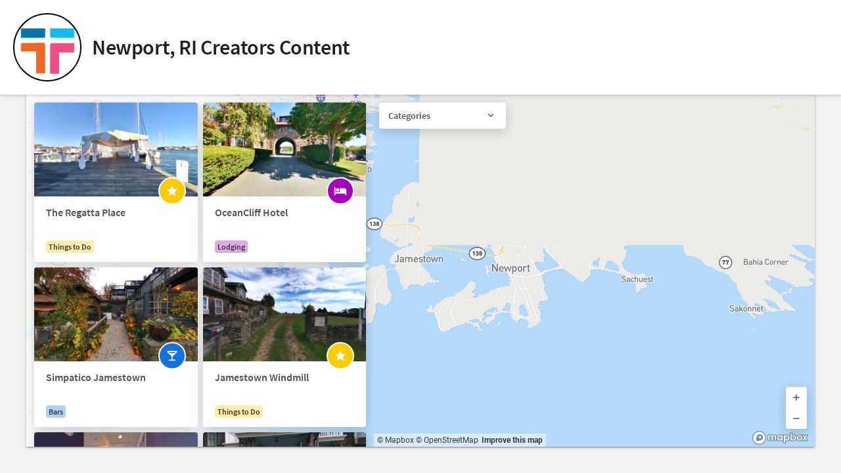Image resolution: width=841 pixels, height=473 pixels.
Task: Zoom in using the plus button
Action: [x=796, y=397]
